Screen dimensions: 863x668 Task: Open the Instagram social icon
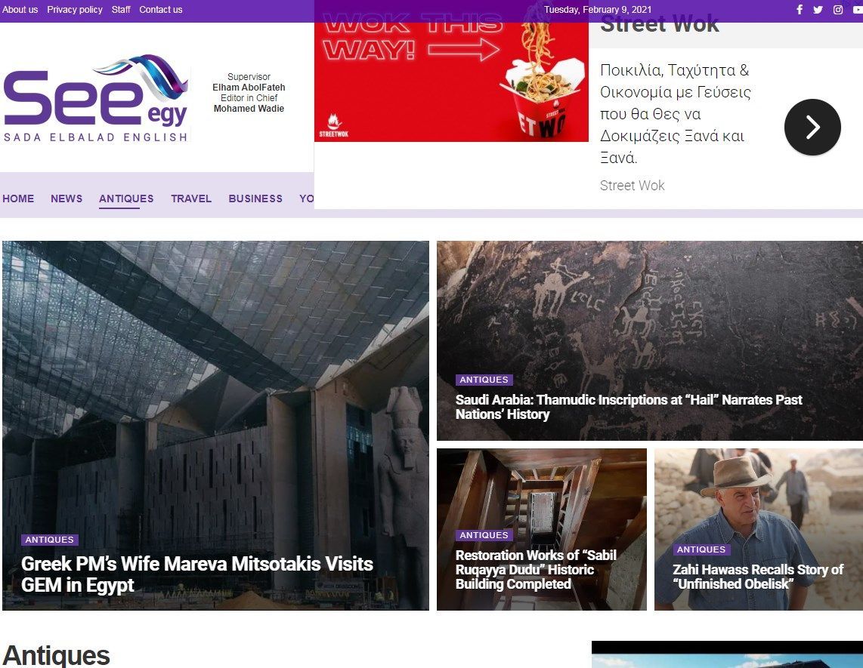pos(838,10)
